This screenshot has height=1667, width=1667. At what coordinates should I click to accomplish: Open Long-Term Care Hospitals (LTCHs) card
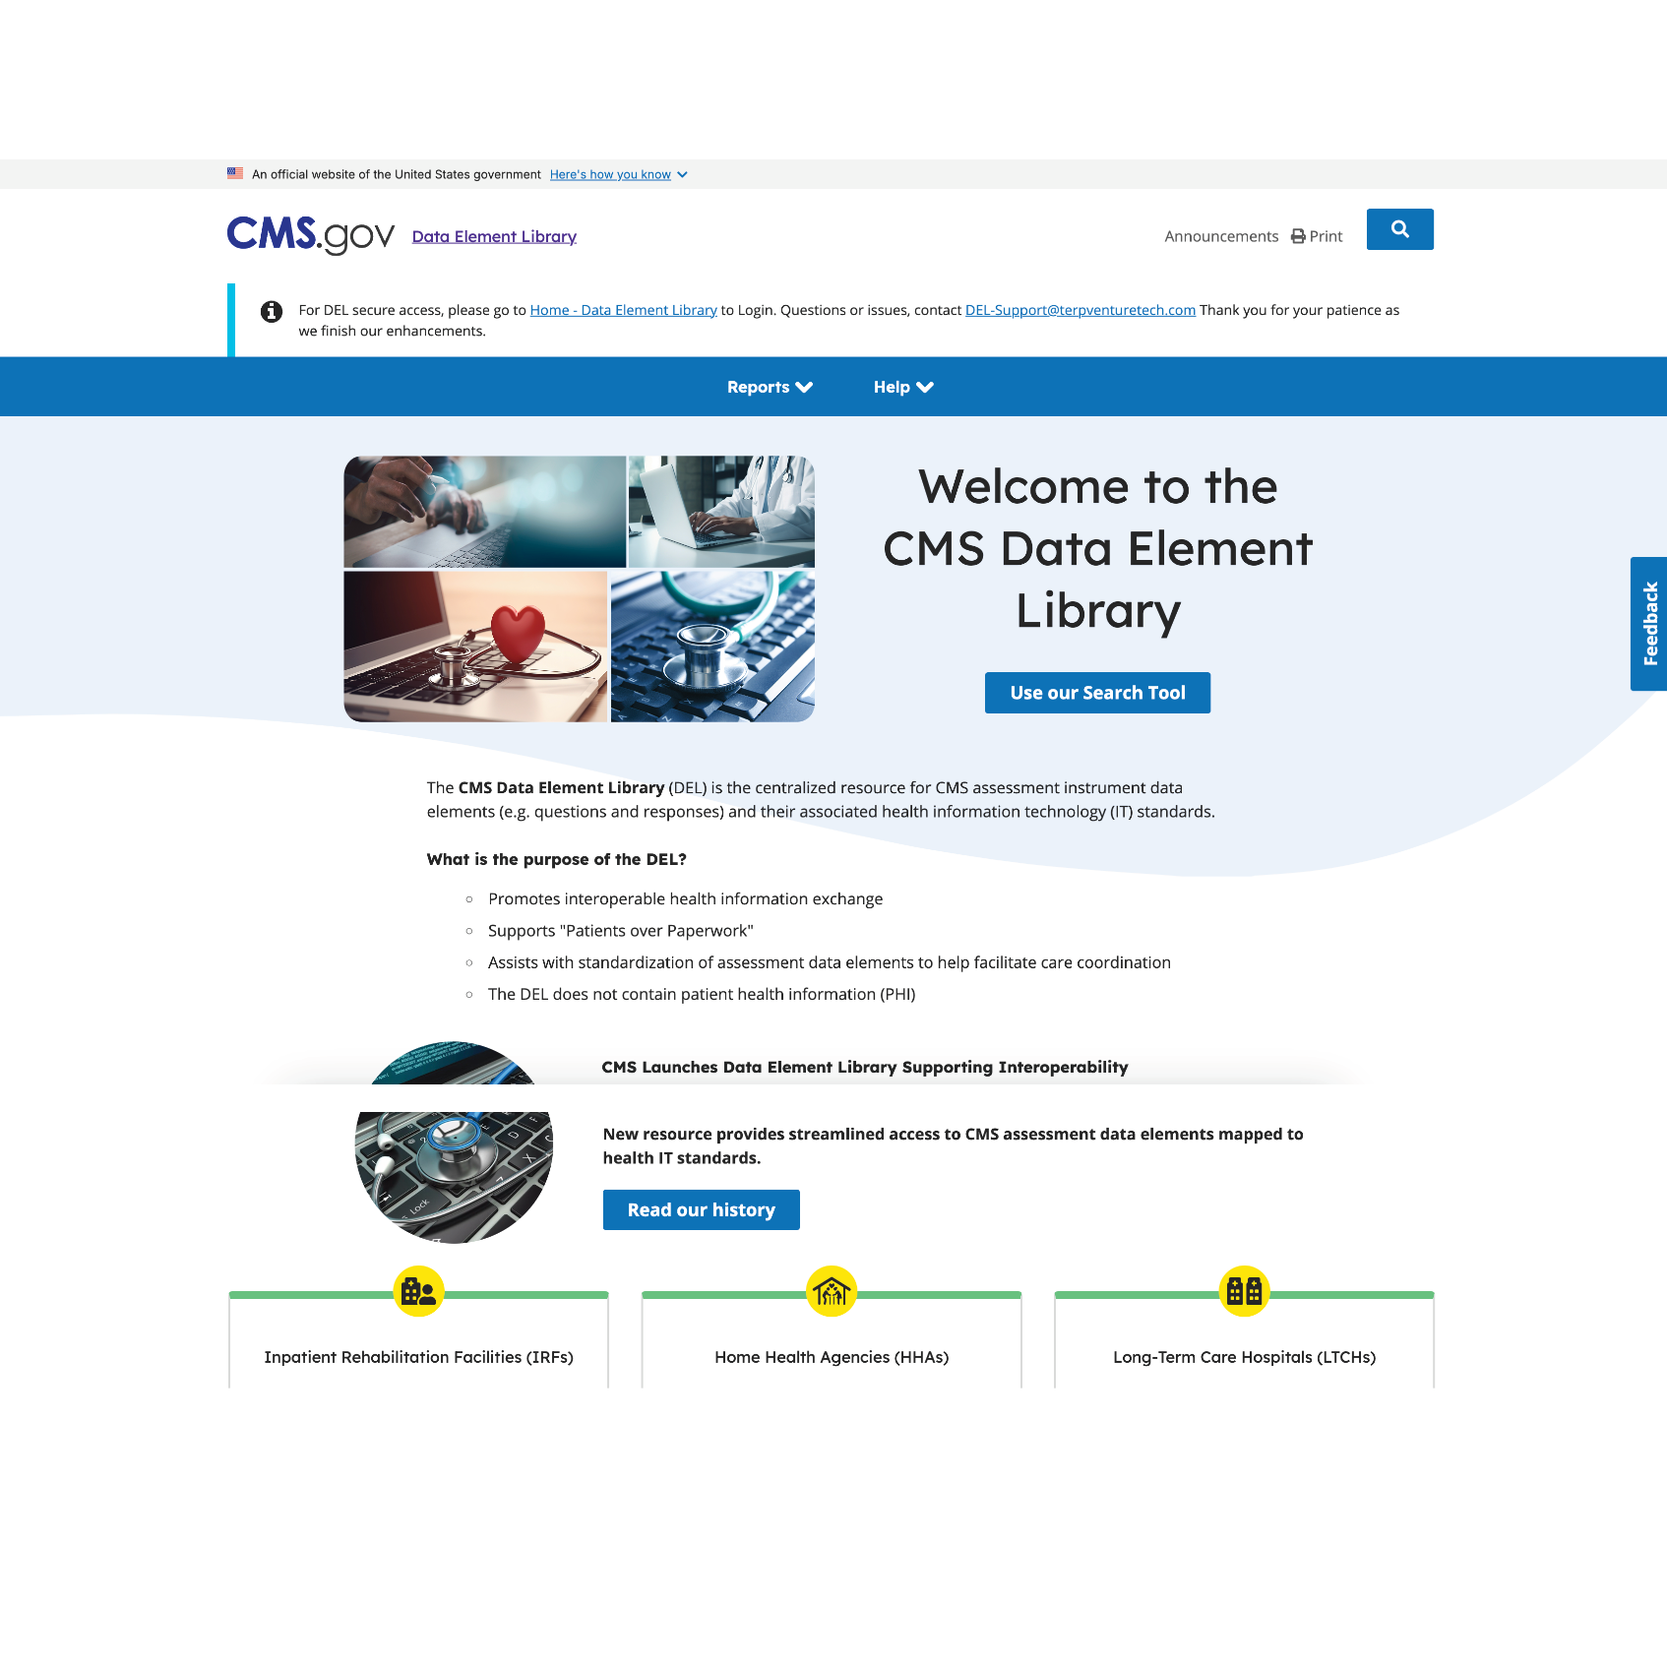coord(1244,1341)
